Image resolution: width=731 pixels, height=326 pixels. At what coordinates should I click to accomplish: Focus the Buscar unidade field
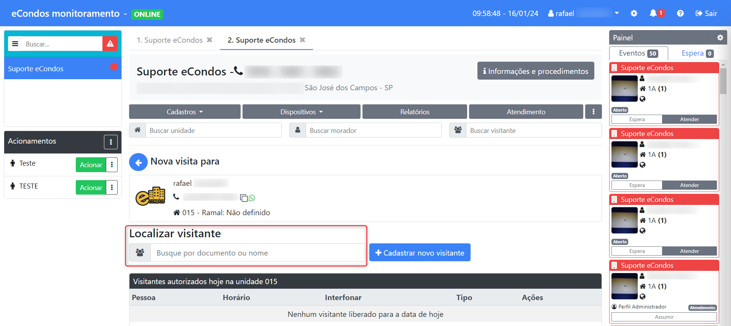click(x=213, y=130)
